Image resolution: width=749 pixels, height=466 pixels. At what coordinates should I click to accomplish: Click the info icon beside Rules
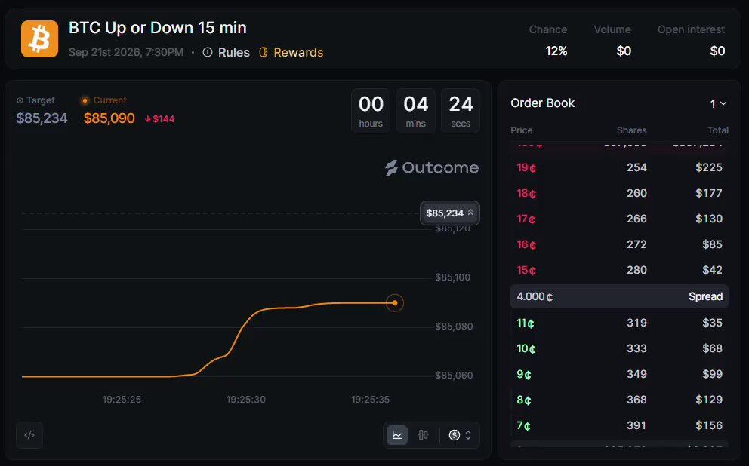point(208,52)
